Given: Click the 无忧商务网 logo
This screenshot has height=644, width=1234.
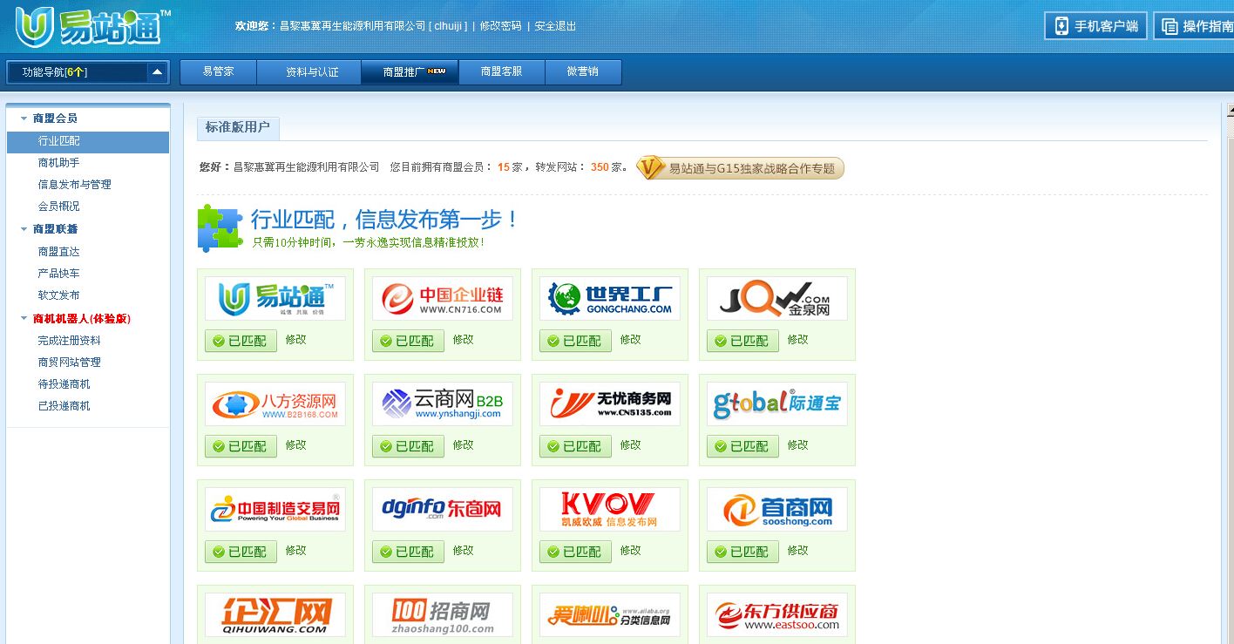Looking at the screenshot, I should 610,404.
